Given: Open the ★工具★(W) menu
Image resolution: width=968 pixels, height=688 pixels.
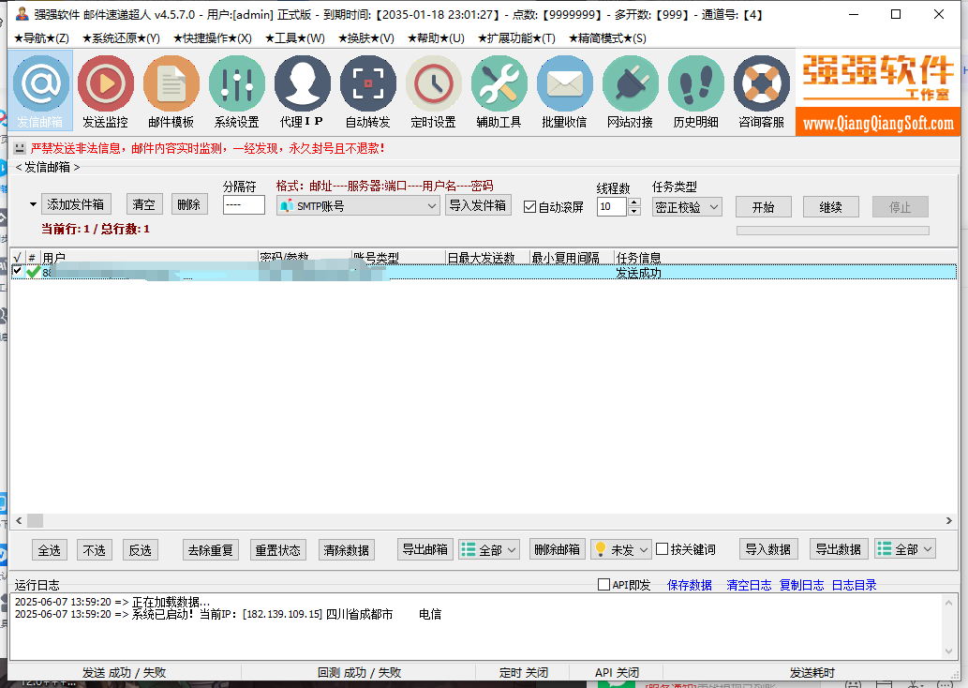Looking at the screenshot, I should (x=294, y=38).
